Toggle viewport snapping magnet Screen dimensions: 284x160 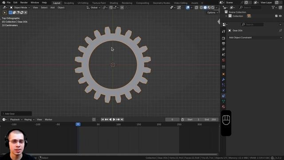(111, 8)
